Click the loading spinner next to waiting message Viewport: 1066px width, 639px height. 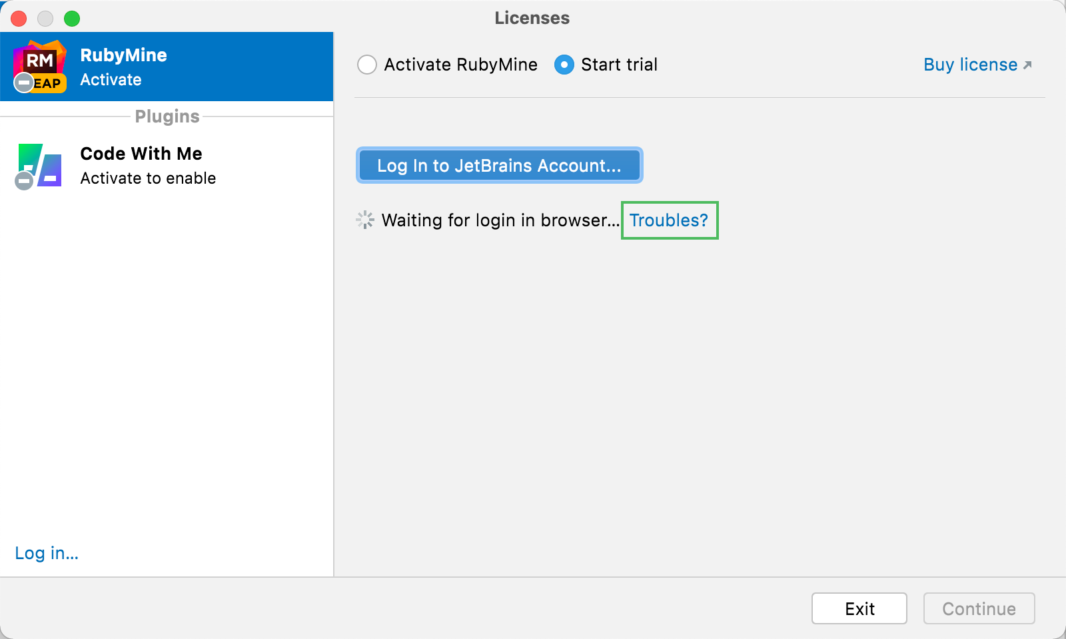click(x=365, y=220)
